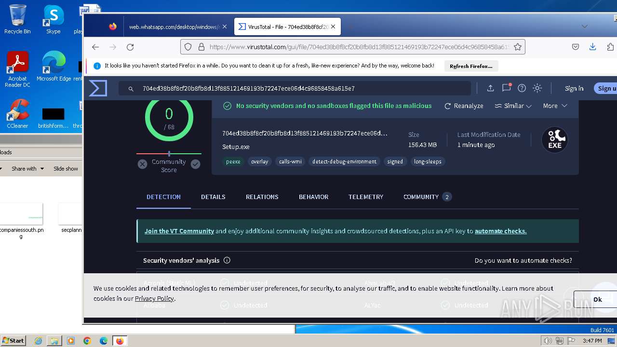Viewport: 617px width, 347px height.
Task: Click VirusTotal sigma logo
Action: [98, 88]
